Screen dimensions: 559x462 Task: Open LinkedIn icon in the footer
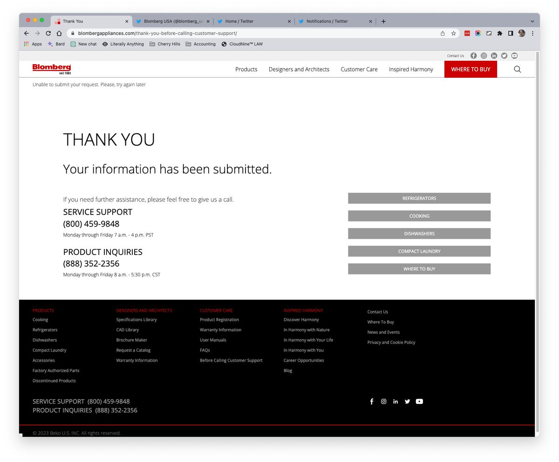tap(395, 402)
